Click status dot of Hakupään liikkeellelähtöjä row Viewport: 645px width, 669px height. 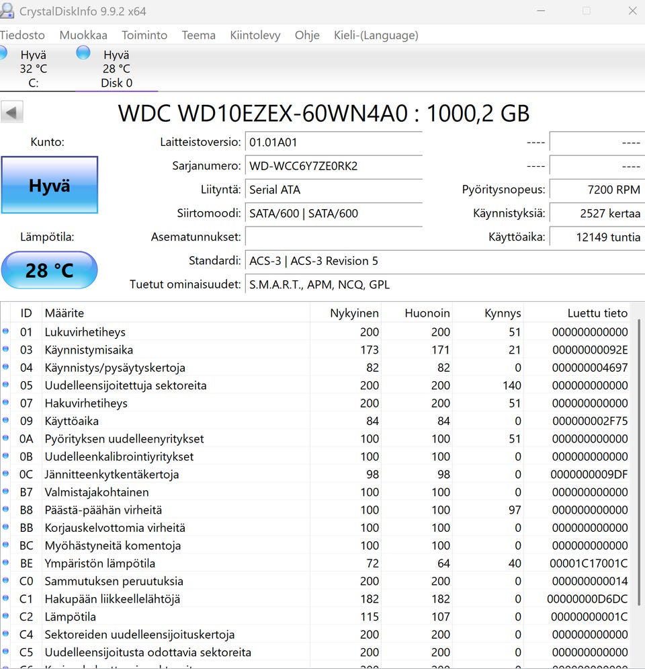pos(5,598)
